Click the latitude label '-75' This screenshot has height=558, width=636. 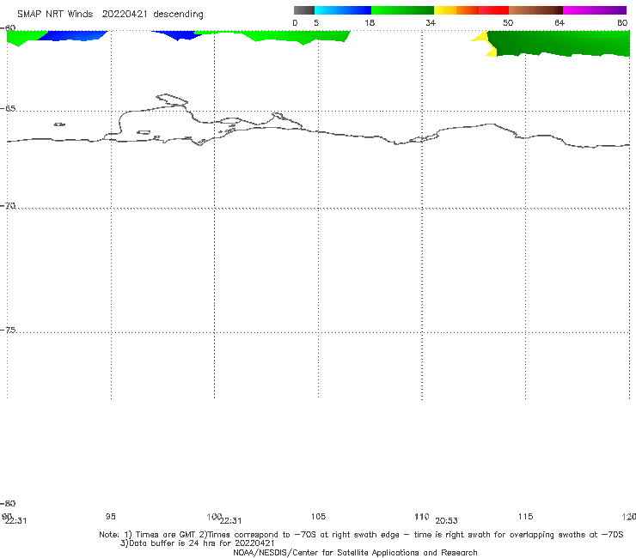pos(8,330)
